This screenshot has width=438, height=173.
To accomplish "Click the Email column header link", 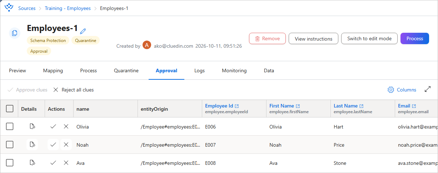I will coord(404,106).
